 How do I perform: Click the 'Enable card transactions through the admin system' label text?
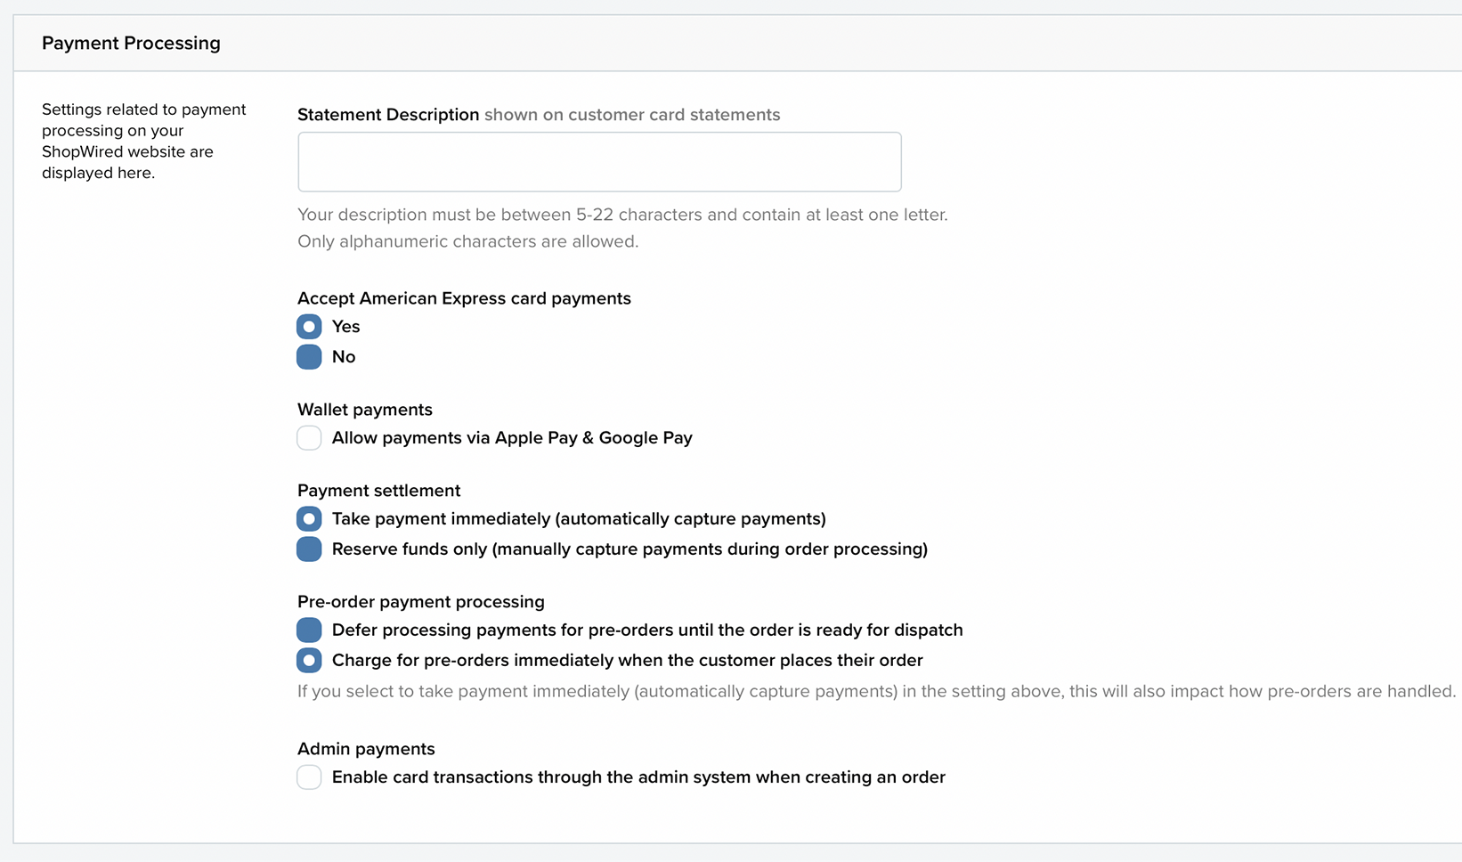(638, 777)
